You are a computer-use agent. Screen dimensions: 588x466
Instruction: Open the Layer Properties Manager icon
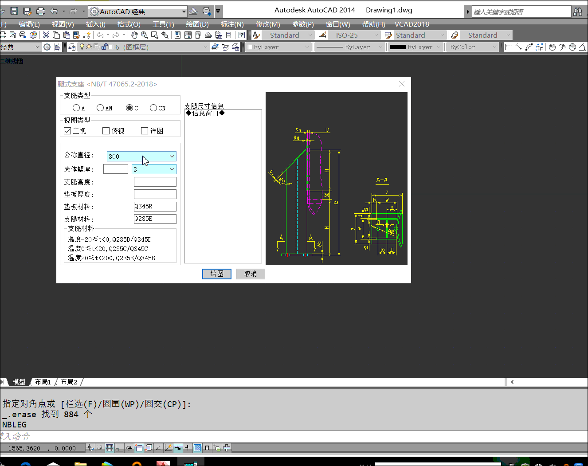pyautogui.click(x=72, y=47)
